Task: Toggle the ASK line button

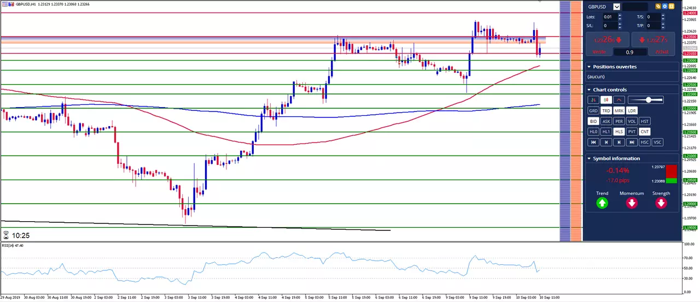Action: 606,121
